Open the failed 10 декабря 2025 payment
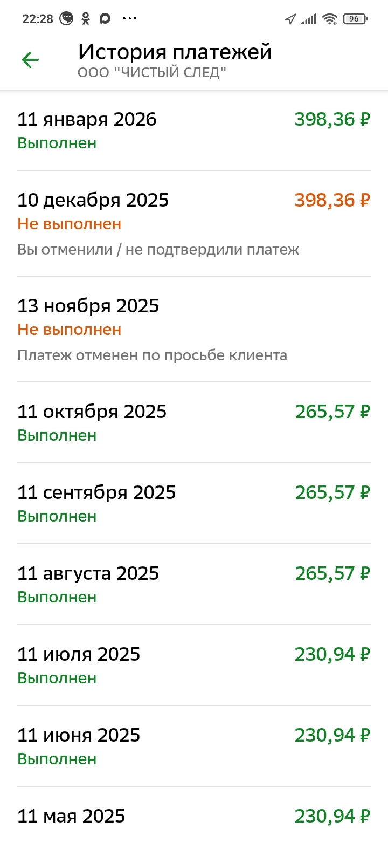Screen dimensions: 388x863 click(x=194, y=223)
